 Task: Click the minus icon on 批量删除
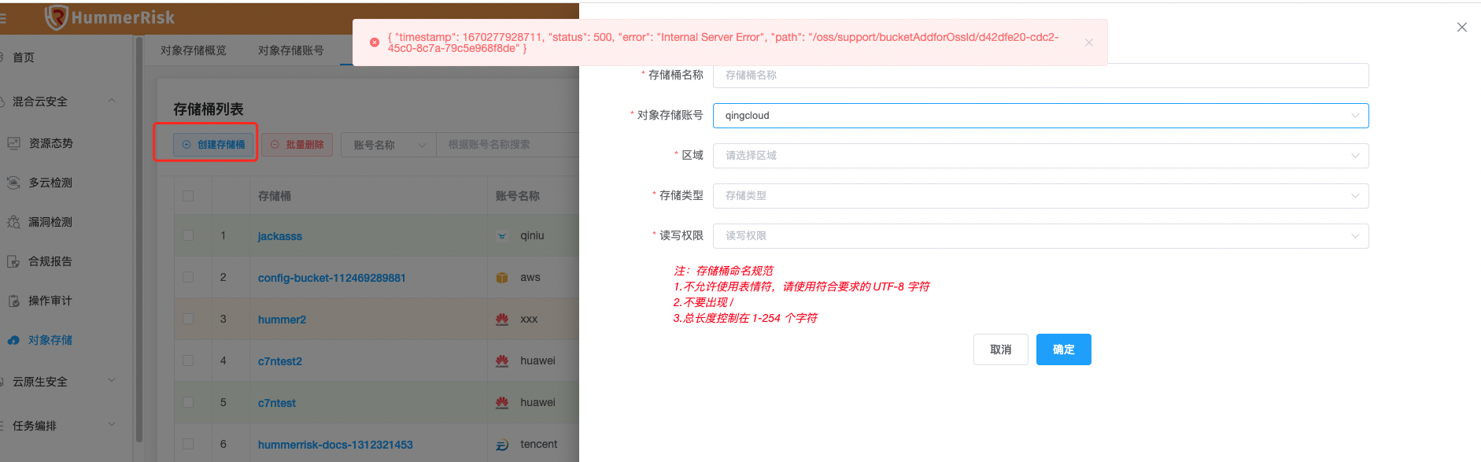pyautogui.click(x=275, y=145)
